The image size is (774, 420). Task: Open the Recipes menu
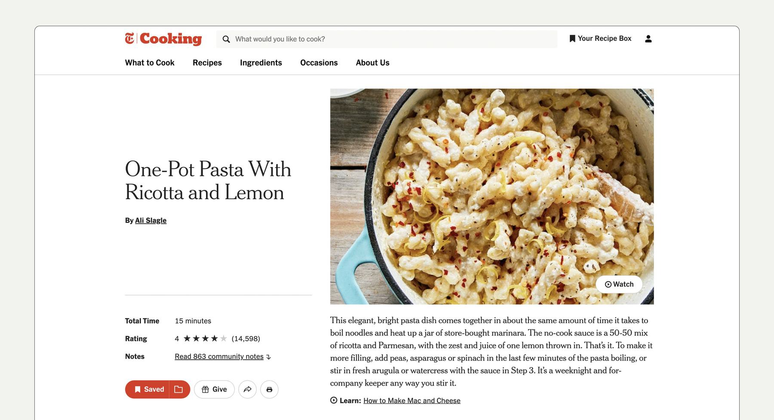[207, 63]
